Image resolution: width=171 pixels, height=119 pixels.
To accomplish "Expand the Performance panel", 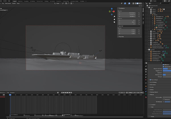I will tap(159, 85).
